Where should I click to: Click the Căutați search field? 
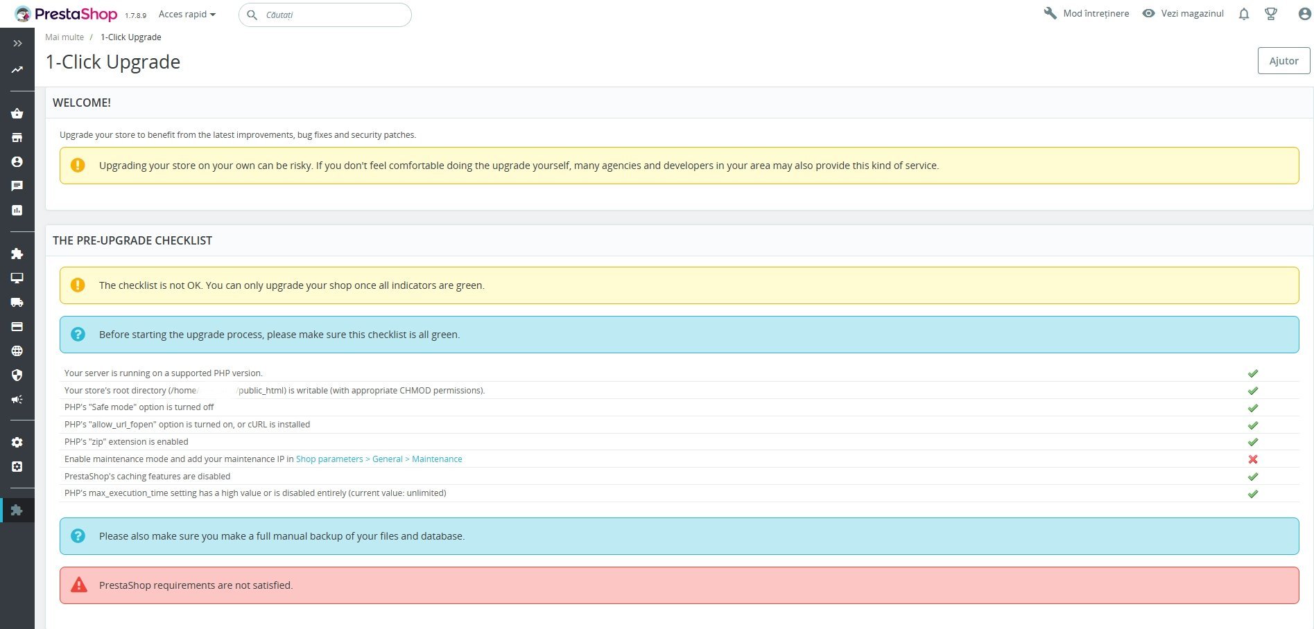(x=325, y=15)
